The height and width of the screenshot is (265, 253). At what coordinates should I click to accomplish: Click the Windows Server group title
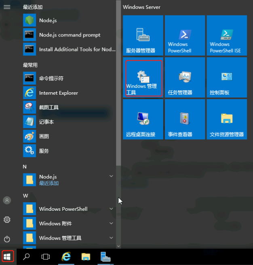(x=141, y=7)
